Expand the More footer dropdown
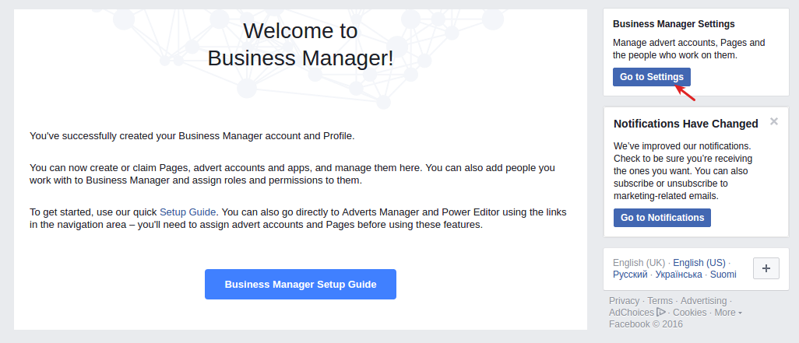Viewport: 799px width, 343px height. [727, 313]
